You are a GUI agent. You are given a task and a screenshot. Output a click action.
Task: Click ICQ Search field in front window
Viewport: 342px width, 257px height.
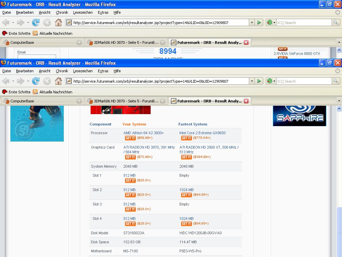304,81
